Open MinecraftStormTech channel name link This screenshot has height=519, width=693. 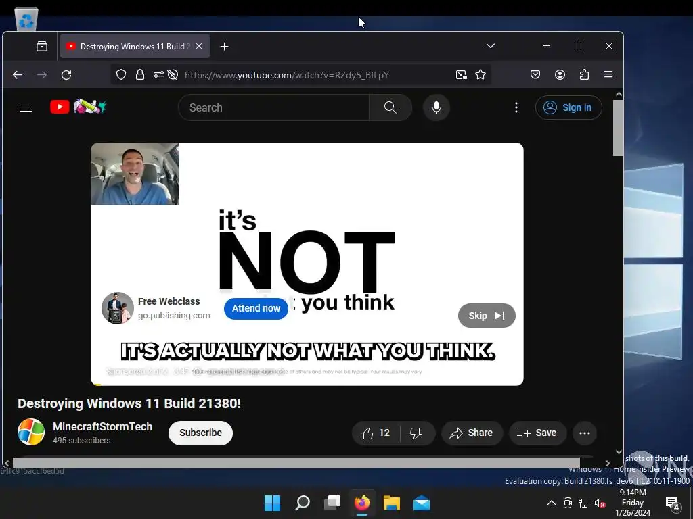coord(103,427)
